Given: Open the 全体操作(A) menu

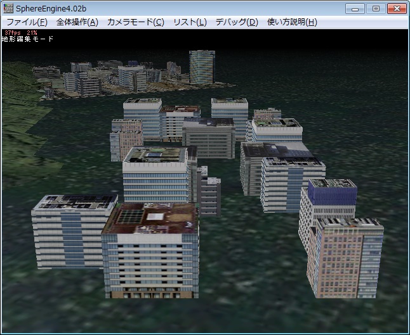Looking at the screenshot, I should [x=77, y=22].
